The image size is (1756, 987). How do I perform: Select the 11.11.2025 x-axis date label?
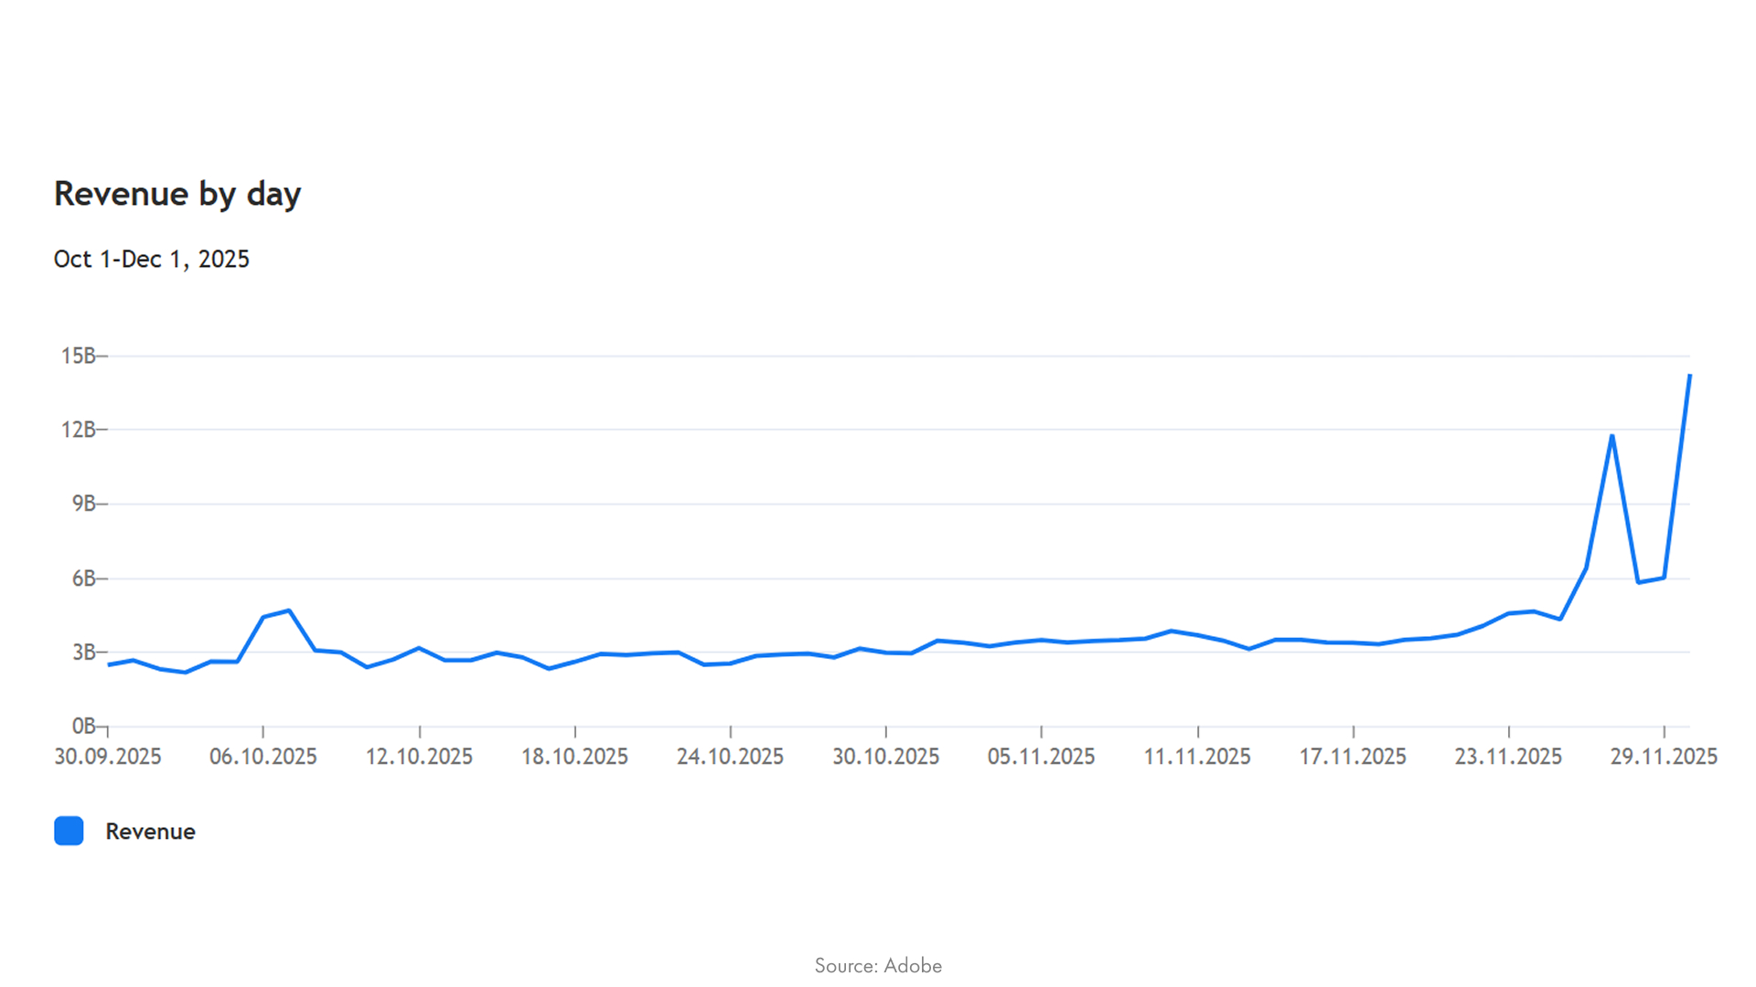coord(1197,757)
